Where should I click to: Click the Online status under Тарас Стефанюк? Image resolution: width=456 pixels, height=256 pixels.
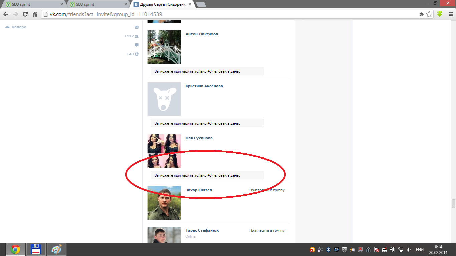[x=191, y=236]
